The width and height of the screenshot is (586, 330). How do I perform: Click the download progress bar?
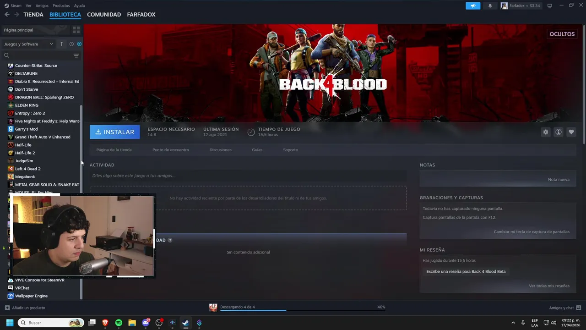tap(303, 310)
